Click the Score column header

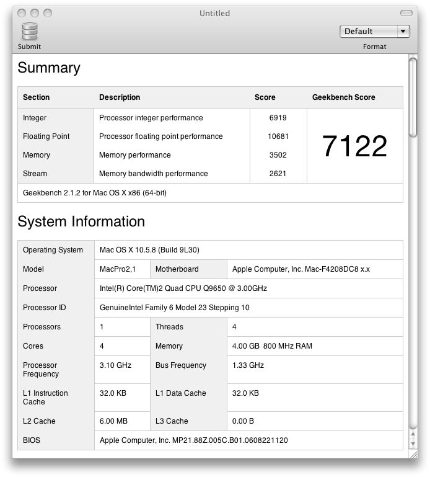coord(265,97)
